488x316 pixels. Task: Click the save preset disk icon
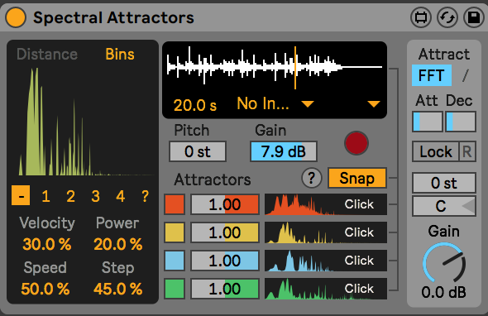click(x=474, y=17)
